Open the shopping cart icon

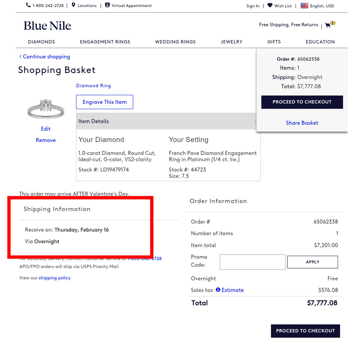click(328, 25)
